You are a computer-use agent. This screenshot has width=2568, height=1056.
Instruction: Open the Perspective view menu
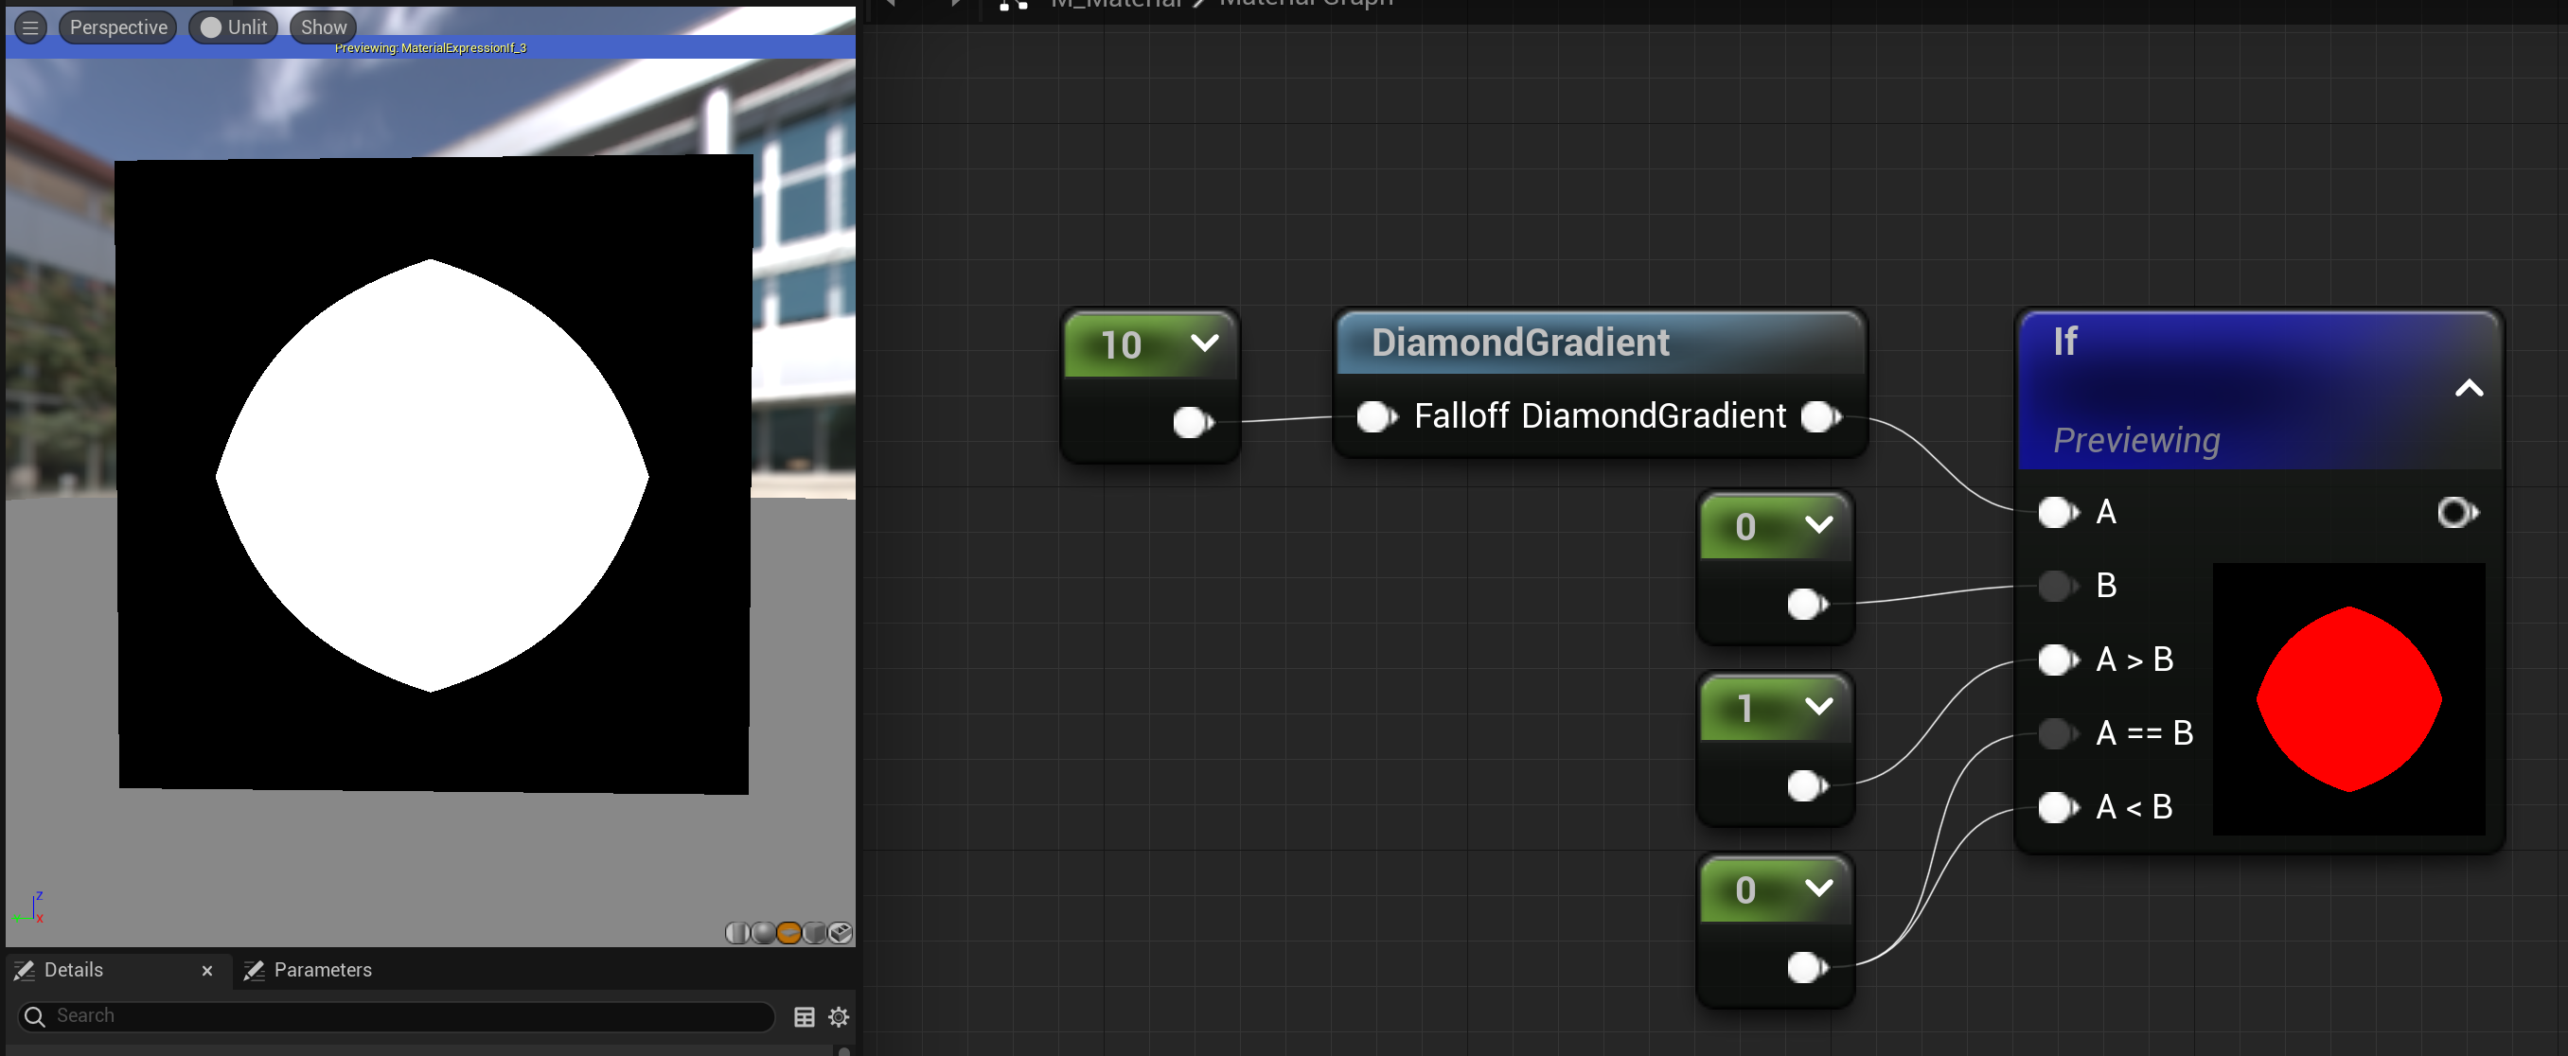[117, 26]
